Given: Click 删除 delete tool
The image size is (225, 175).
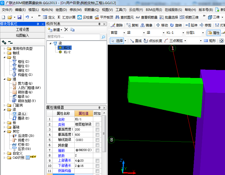Looking at the screenshot, I should point(117,25).
